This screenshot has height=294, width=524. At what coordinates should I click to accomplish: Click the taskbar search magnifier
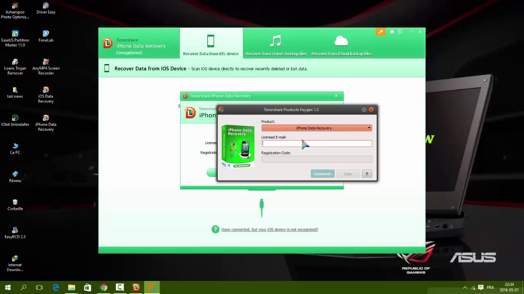[x=23, y=287]
